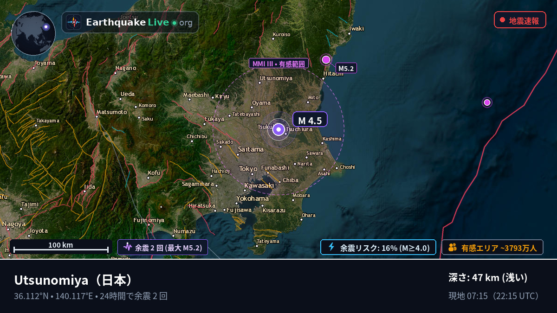The image size is (557, 313).
Task: Select the Toyama city label
Action: click(45, 63)
